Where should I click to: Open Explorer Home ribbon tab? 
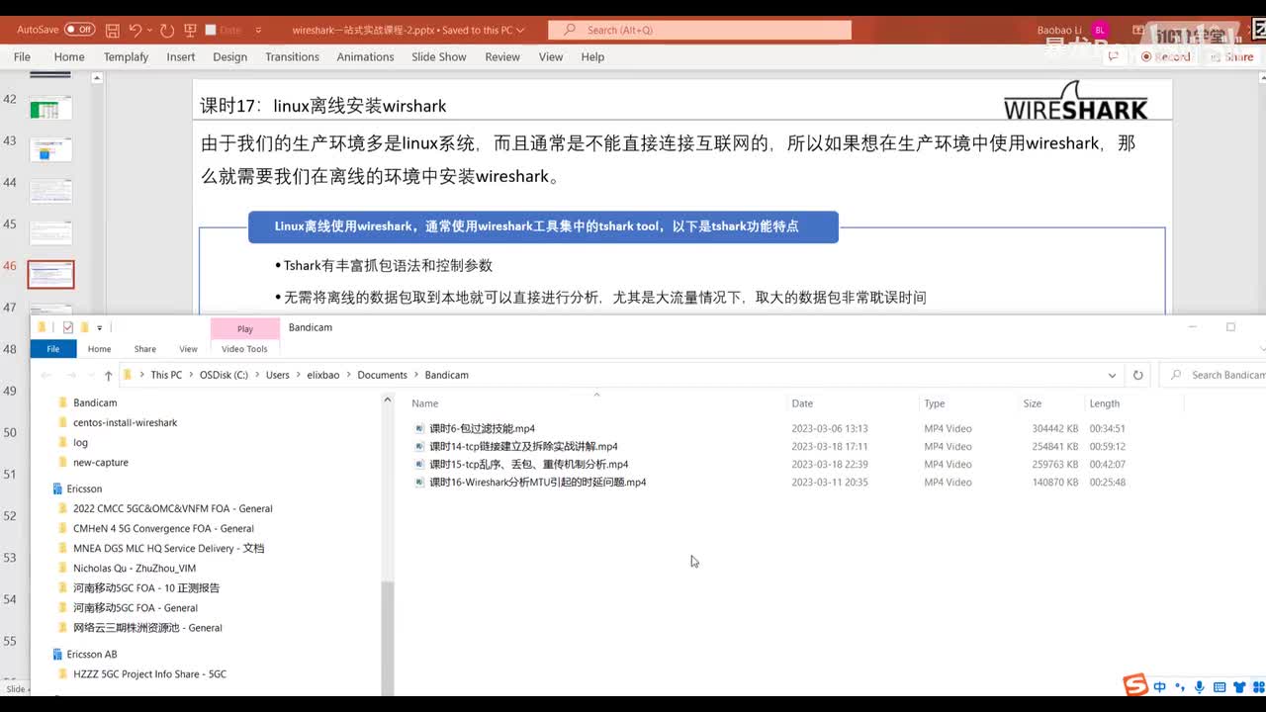(99, 349)
